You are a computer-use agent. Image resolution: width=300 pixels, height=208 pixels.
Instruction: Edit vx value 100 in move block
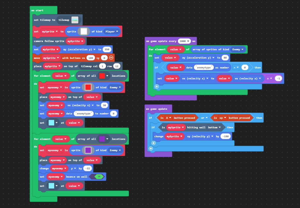pyautogui.click(x=91, y=58)
